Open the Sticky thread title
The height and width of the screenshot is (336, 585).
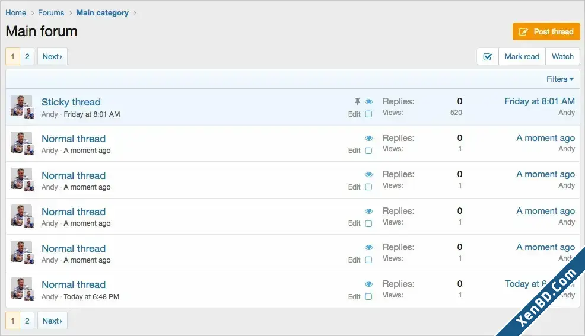point(71,102)
